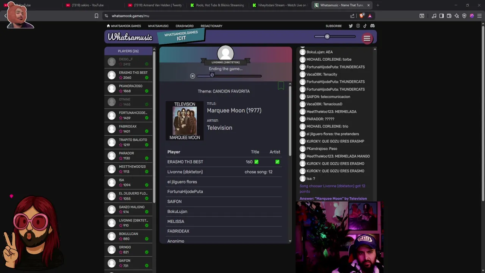
Task: Click chat message 'MeetTheWoo123: MERMELADA MANGO'
Action: coord(338,156)
